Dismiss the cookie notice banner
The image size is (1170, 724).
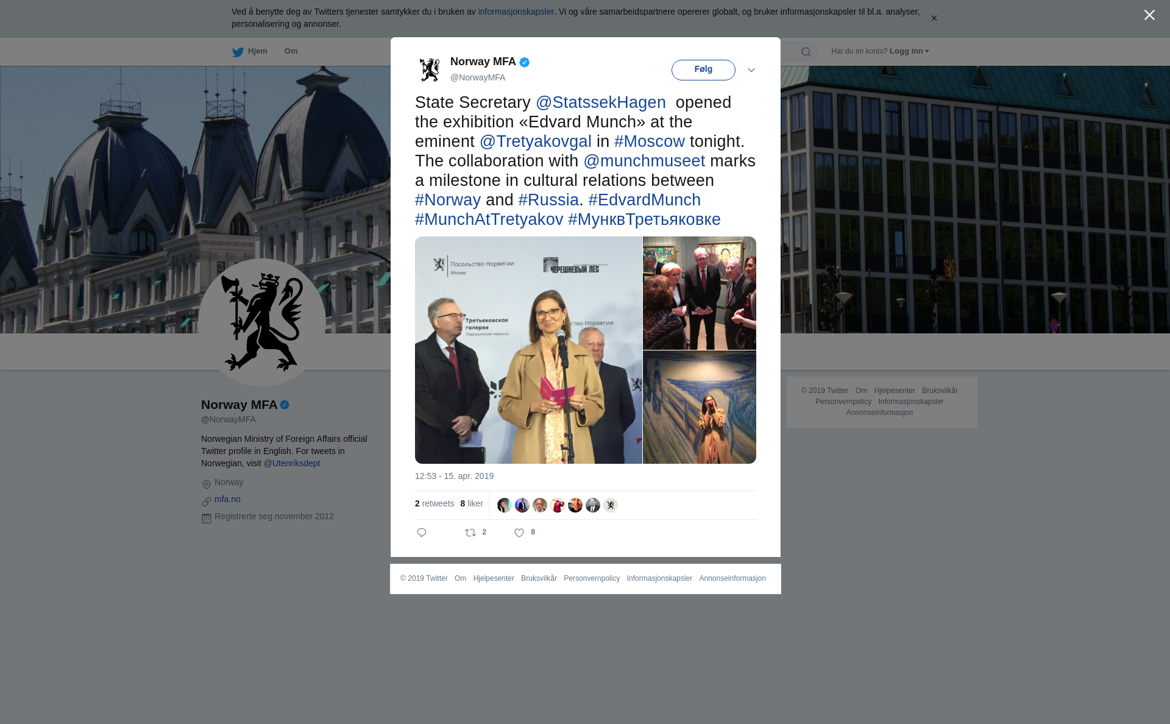point(934,18)
